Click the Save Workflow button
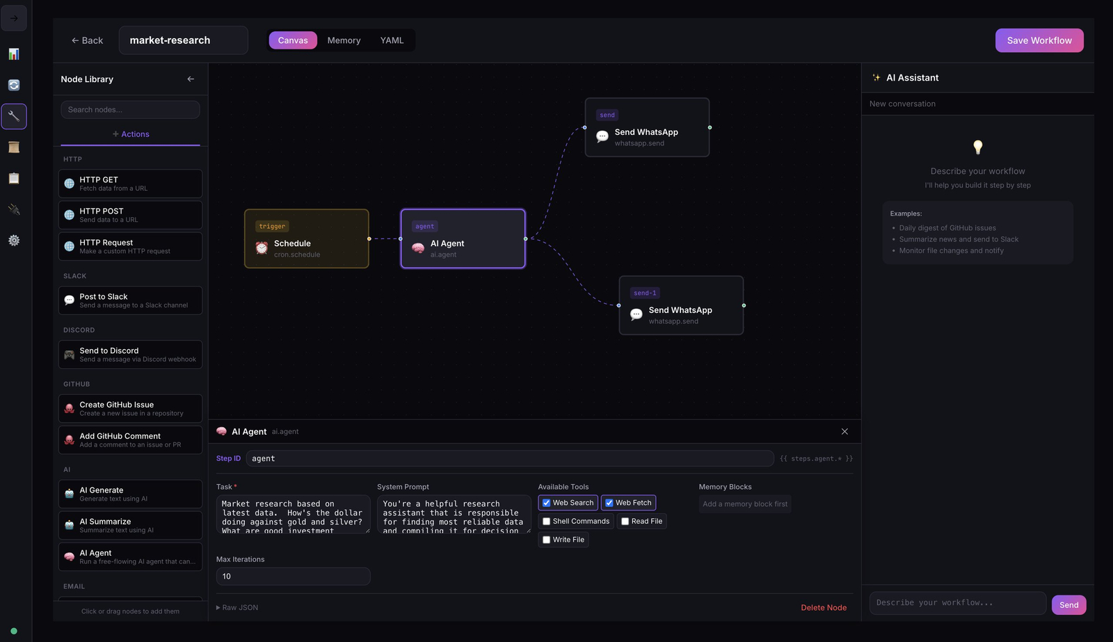The image size is (1113, 642). pyautogui.click(x=1039, y=40)
